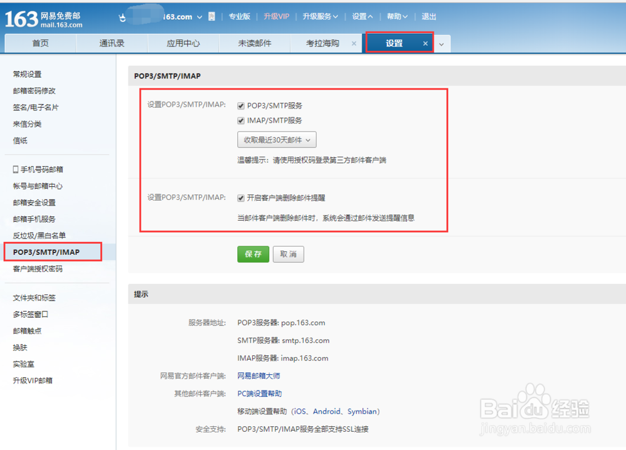Click the imap.163.com server address text

pyautogui.click(x=305, y=358)
